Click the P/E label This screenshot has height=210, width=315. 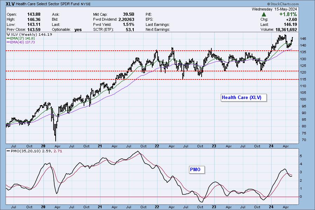pos(149,14)
